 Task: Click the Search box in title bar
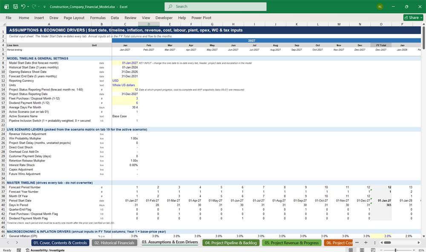[x=216, y=6]
